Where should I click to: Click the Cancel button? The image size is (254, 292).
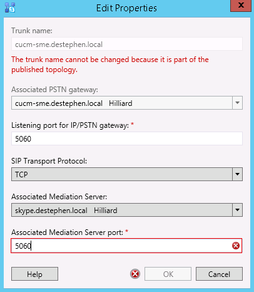(x=219, y=274)
